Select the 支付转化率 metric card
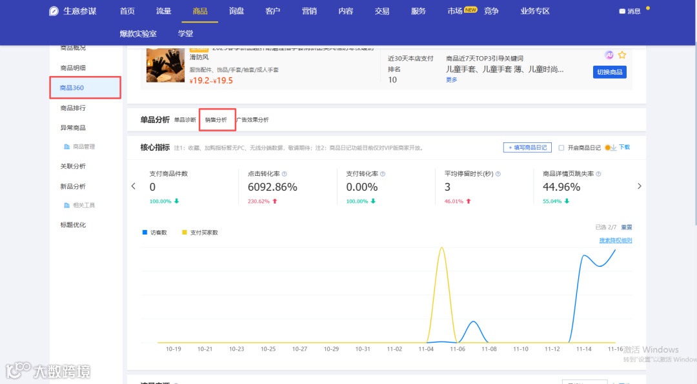This screenshot has width=697, height=384. [385, 187]
